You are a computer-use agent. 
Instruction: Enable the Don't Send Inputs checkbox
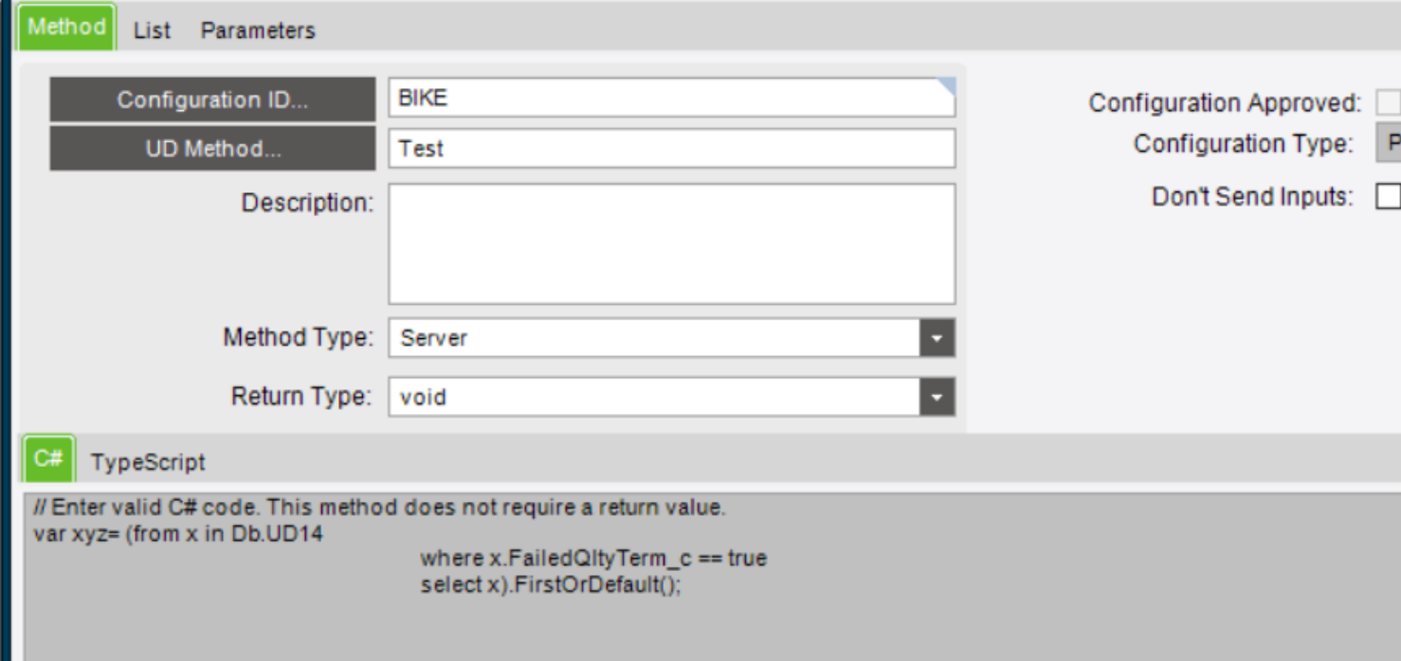click(x=1389, y=196)
